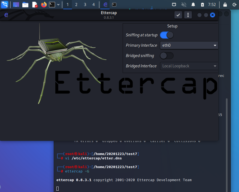The height and width of the screenshot is (192, 239).
Task: Lock the screen with padlock icon
Action: pos(225,5)
